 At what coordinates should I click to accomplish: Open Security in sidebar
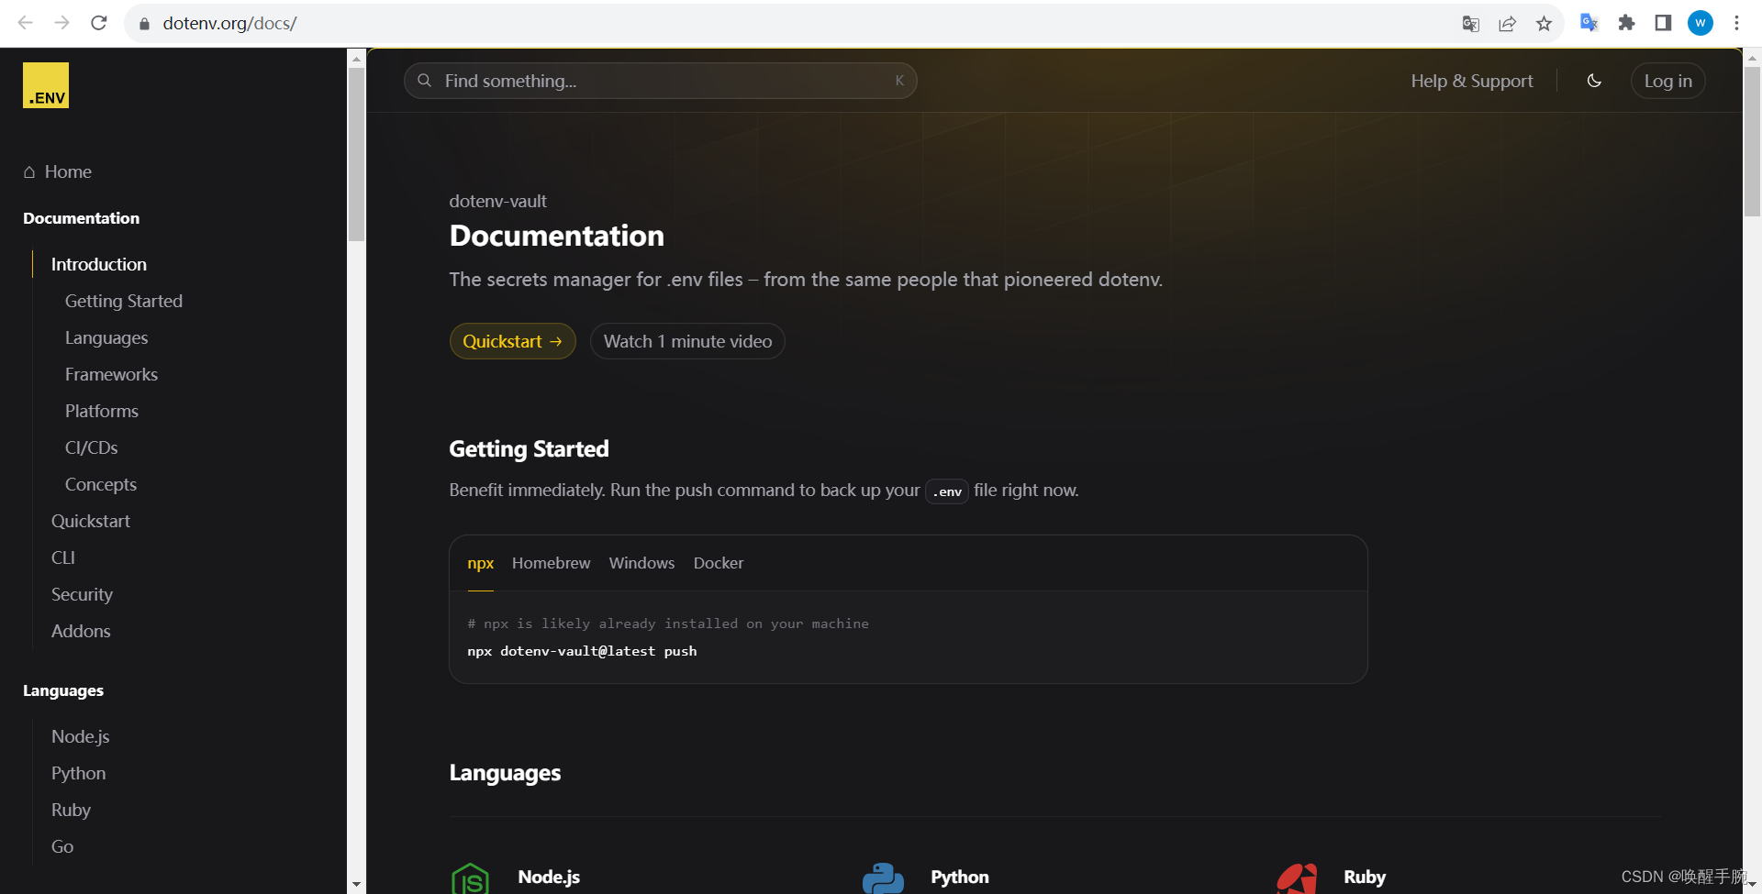point(82,594)
